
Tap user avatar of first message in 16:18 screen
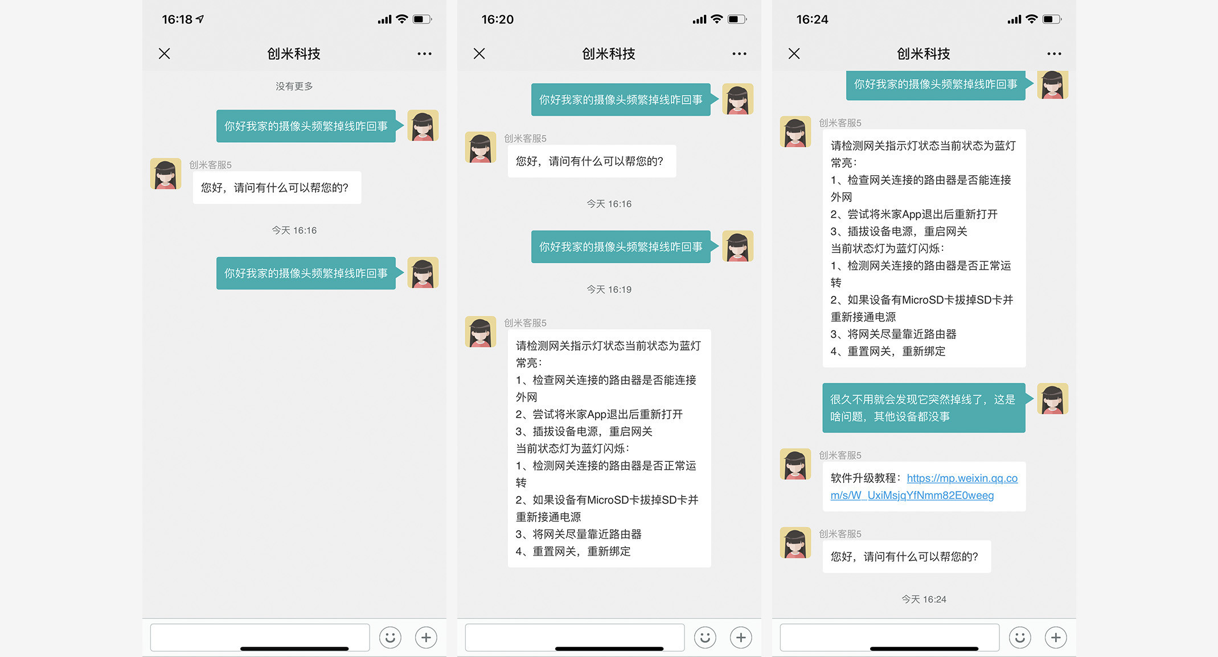(423, 125)
